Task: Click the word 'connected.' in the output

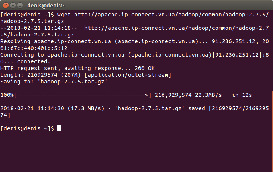Action: [34, 61]
